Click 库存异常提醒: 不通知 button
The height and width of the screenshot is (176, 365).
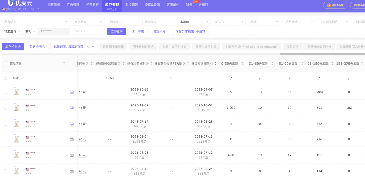tap(190, 31)
